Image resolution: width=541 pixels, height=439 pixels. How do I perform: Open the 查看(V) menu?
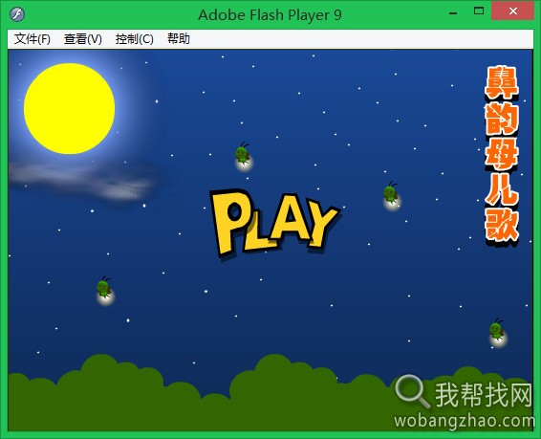(x=83, y=38)
